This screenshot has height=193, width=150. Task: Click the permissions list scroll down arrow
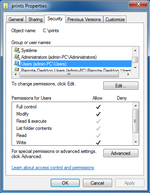tap(136, 142)
